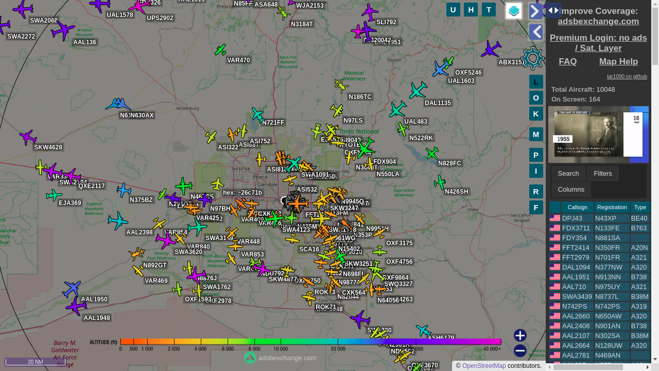Select the blue aircraft labeled AAL1950
This screenshot has height=371, width=659.
point(72,289)
